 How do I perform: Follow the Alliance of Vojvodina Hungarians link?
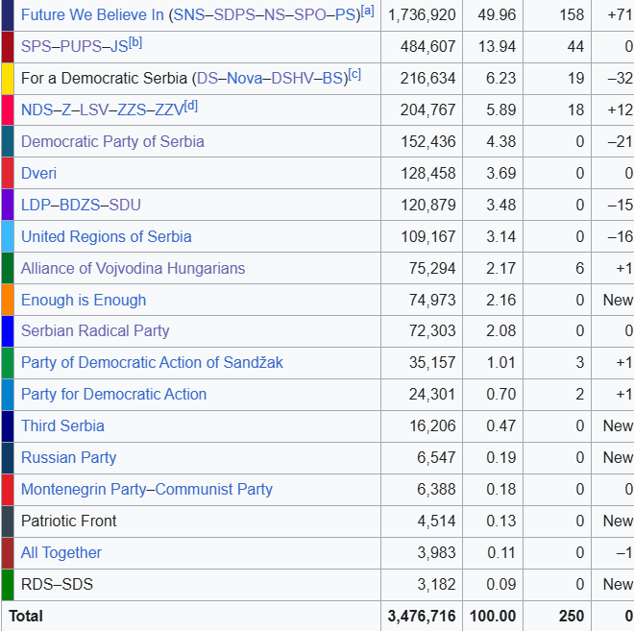(133, 268)
